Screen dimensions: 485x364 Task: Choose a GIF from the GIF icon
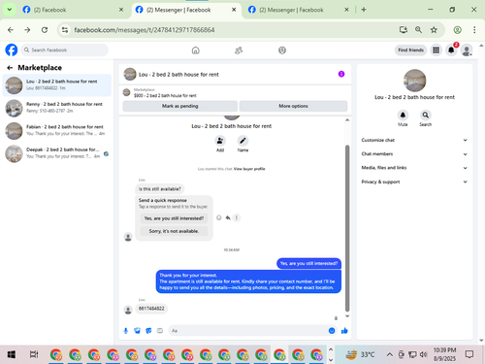point(160,331)
